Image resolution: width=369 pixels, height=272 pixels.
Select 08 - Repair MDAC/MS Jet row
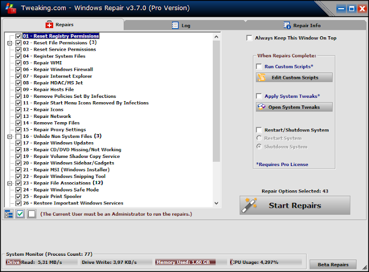click(53, 83)
